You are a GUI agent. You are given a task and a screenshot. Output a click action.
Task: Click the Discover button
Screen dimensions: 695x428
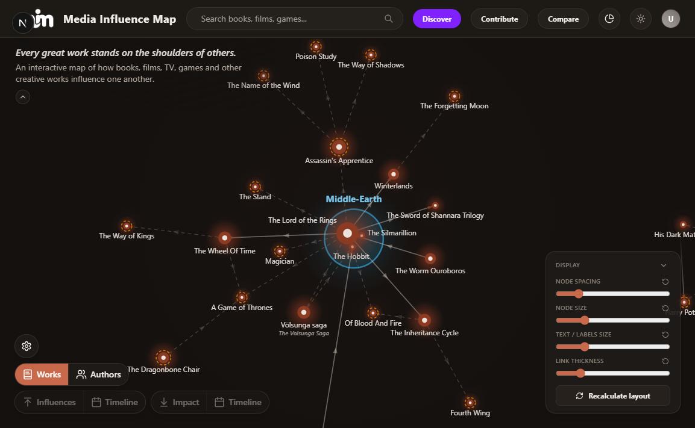click(436, 19)
